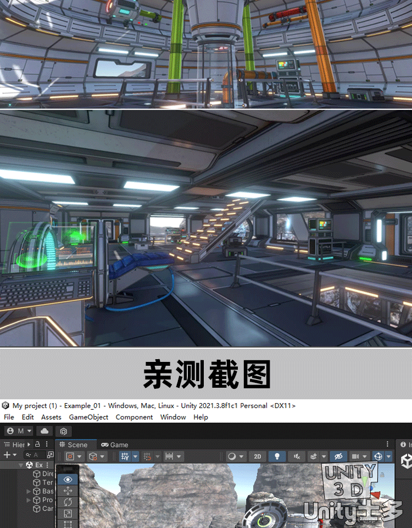Toggle scene gizmos button
This screenshot has width=412, height=528.
point(378,457)
